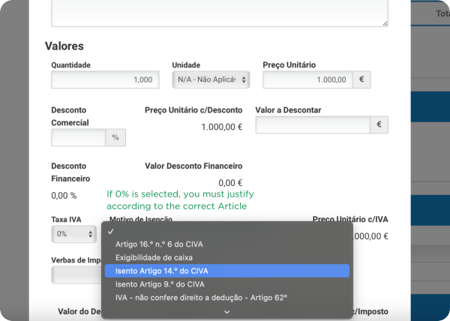Click the Desconto Comercial input box
The width and height of the screenshot is (450, 321).
click(78, 137)
